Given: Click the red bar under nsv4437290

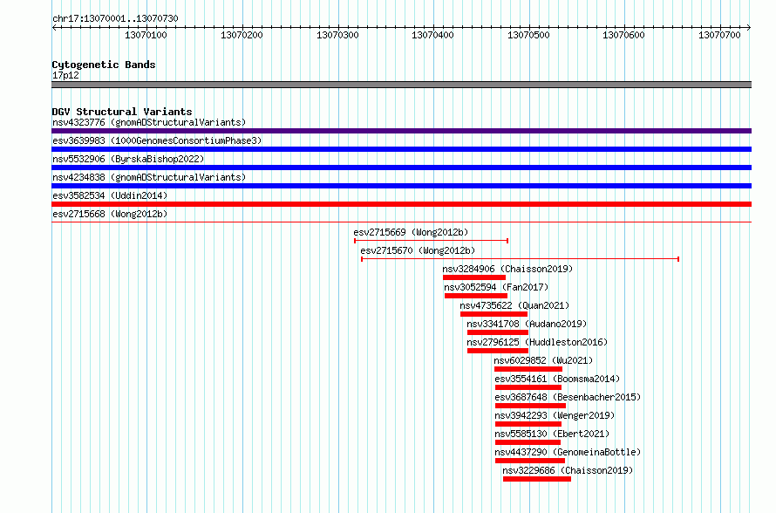Looking at the screenshot, I should 530,461.
